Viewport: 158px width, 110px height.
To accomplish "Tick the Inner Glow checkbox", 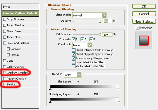I will click(5, 37).
